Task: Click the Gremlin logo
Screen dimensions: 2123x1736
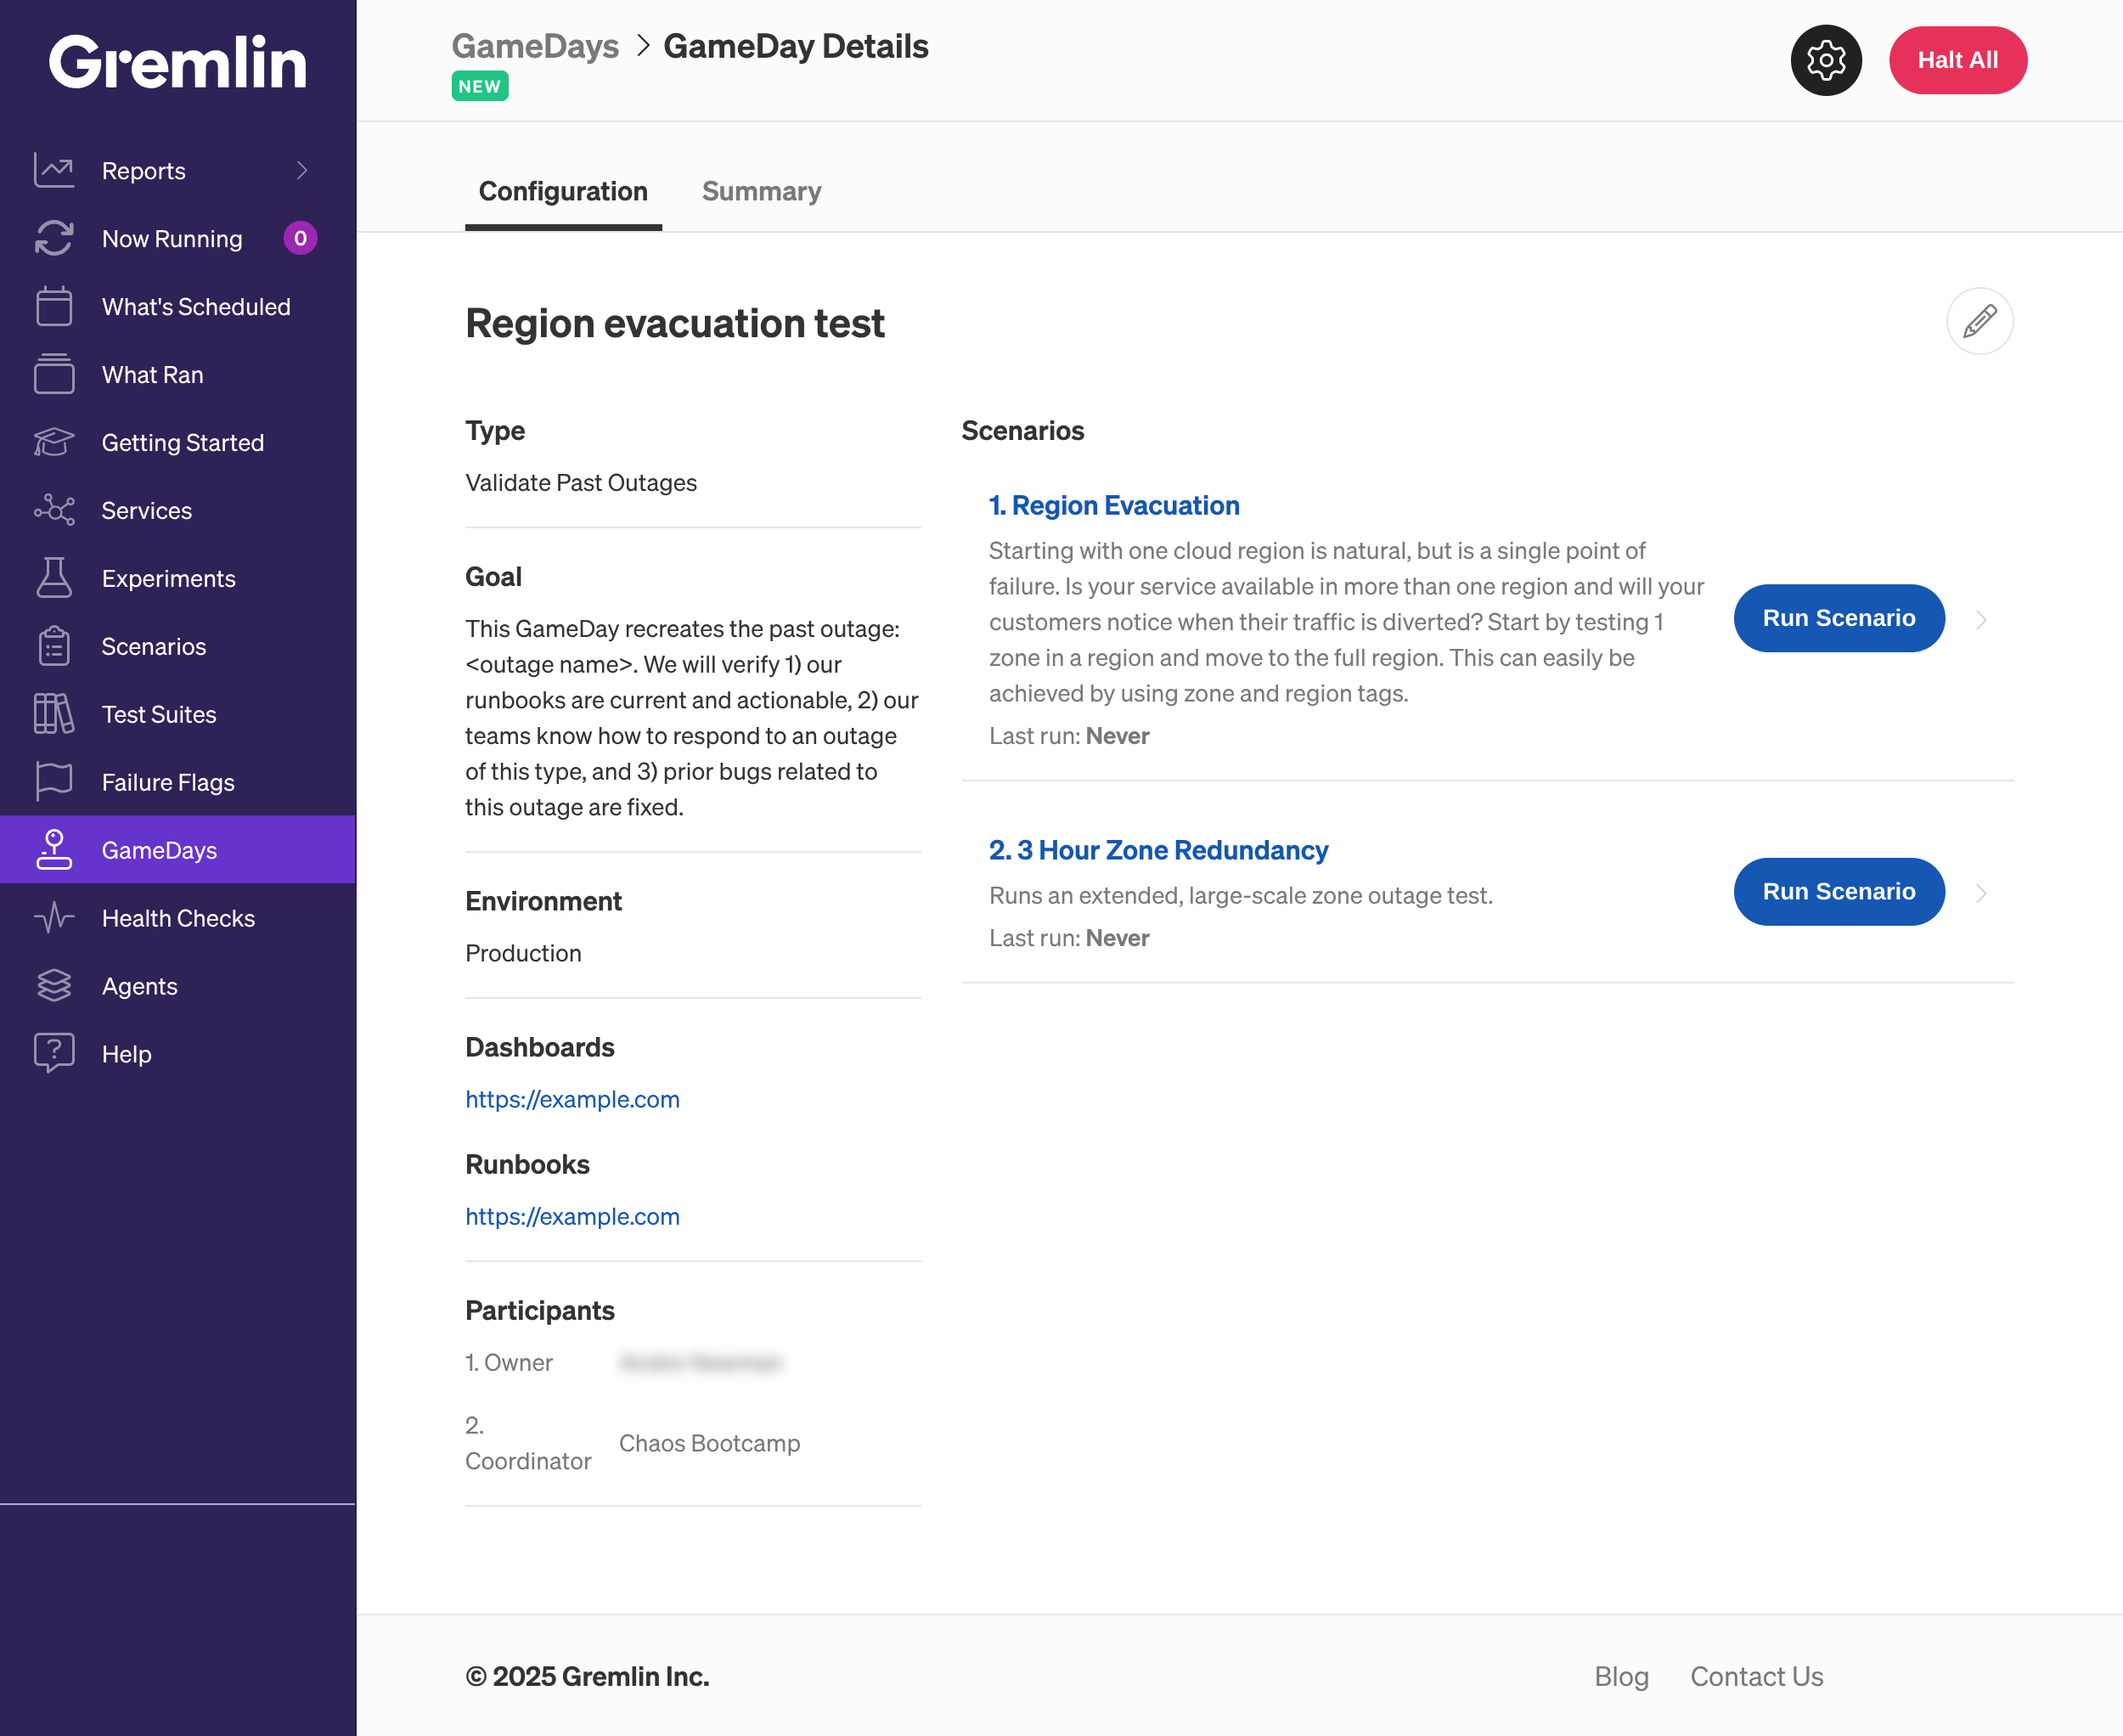Action: [178, 62]
